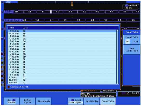Image resolution: width=141 pixels, height=106 pixels.
Task: Select the Vertical 1.00 div readout
Action: [131, 7]
